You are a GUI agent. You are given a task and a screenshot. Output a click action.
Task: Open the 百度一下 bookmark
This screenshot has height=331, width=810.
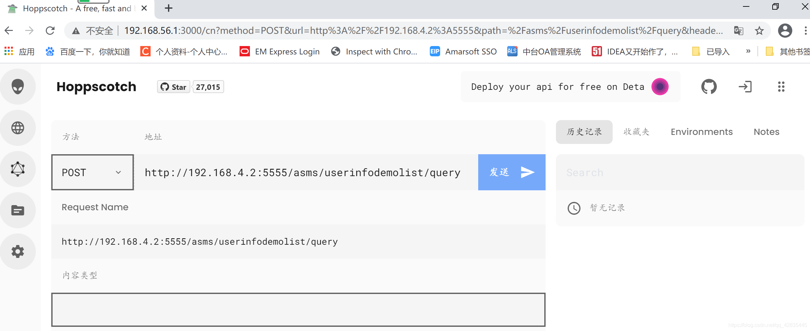pos(88,52)
